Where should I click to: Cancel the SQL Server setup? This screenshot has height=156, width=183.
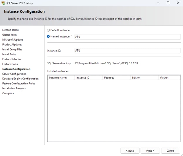tap(170, 151)
